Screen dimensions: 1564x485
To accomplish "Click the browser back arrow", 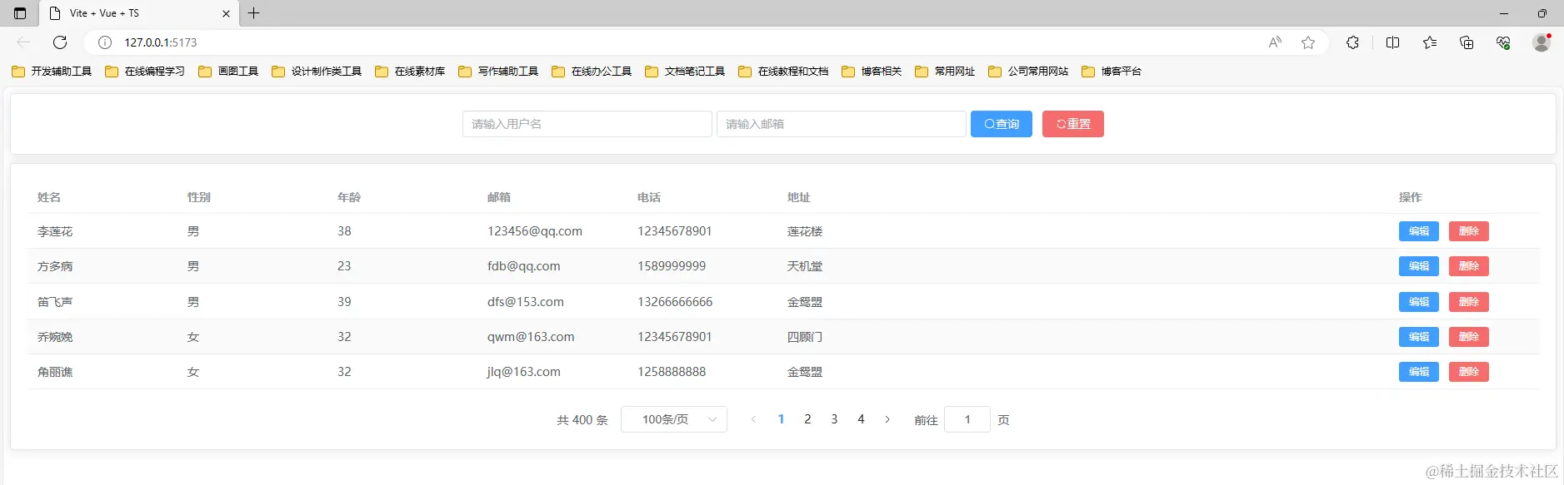I will pos(23,42).
